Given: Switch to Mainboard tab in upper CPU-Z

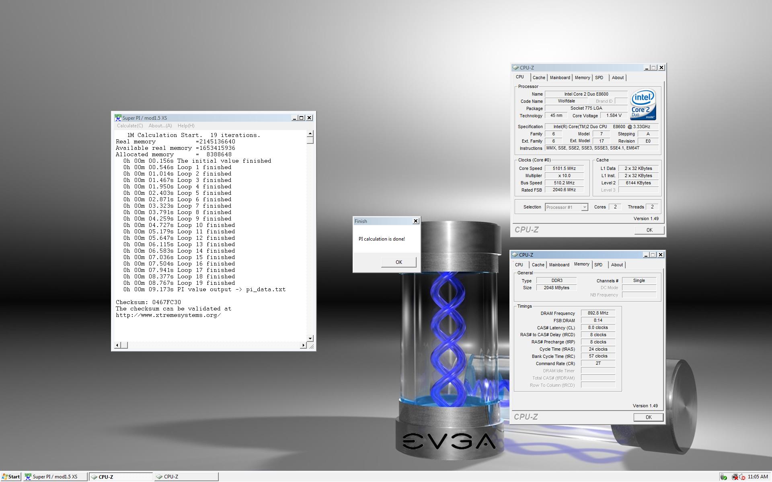Looking at the screenshot, I should tap(560, 78).
